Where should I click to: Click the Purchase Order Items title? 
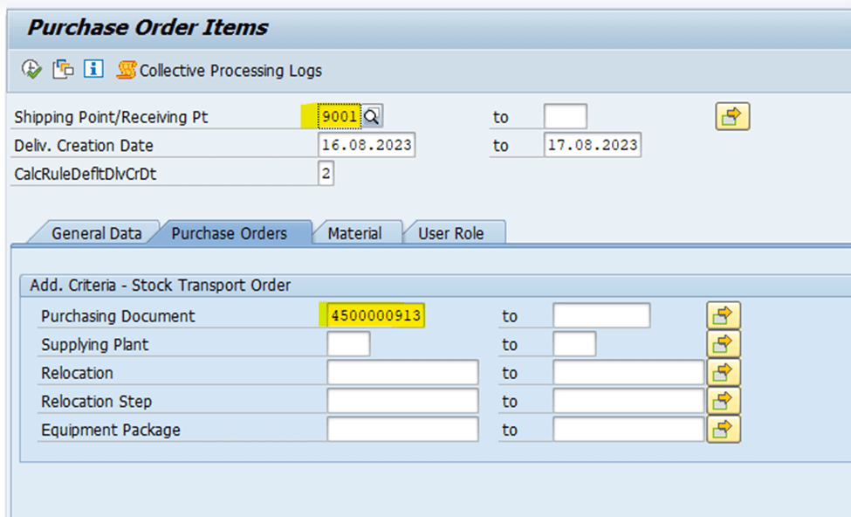148,27
